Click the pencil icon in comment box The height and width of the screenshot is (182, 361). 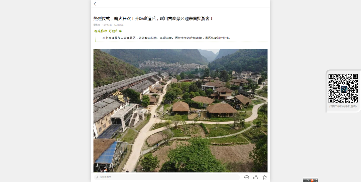point(97,177)
